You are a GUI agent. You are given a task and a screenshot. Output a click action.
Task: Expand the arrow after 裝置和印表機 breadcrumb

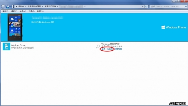pos(58,6)
